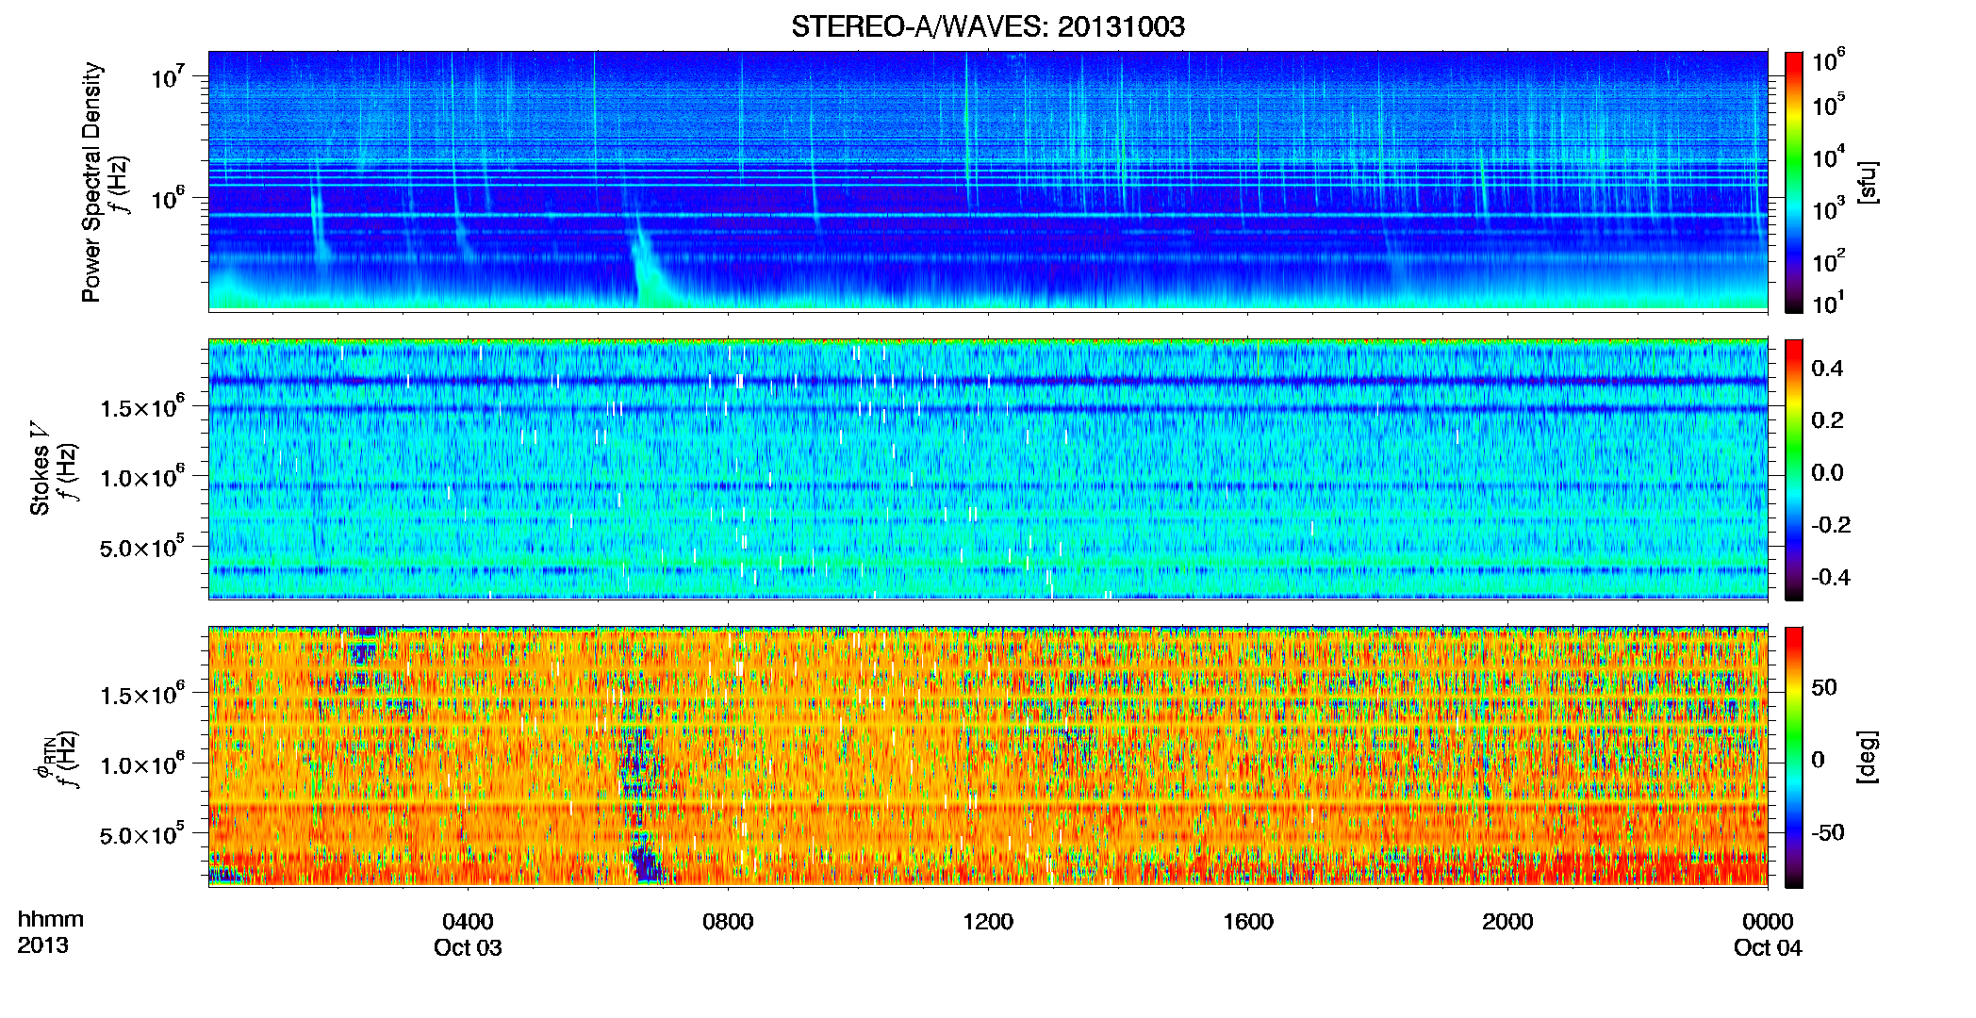1976x1018 pixels.
Task: Click the 1.0×10^6 tick of the φRTN panel
Action: click(142, 763)
